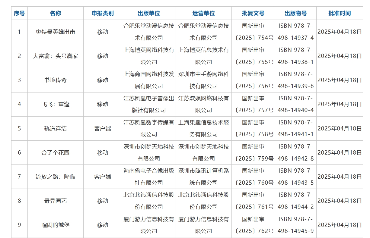Click the 出版单位 column header

click(149, 13)
